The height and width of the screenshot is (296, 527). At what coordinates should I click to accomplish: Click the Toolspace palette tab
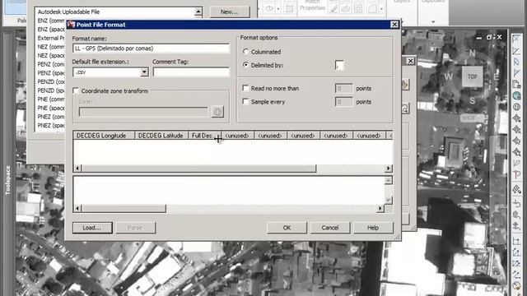pyautogui.click(x=8, y=180)
